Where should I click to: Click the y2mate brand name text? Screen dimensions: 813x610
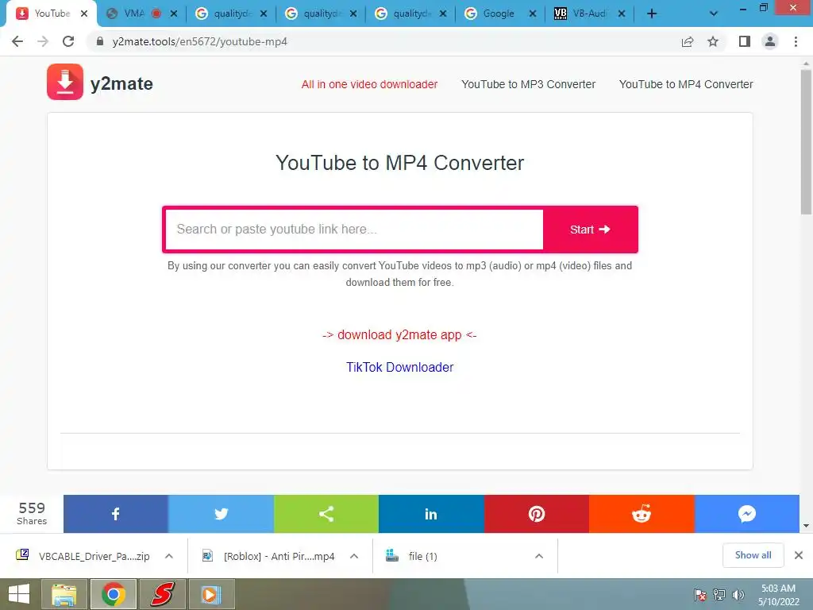121,83
